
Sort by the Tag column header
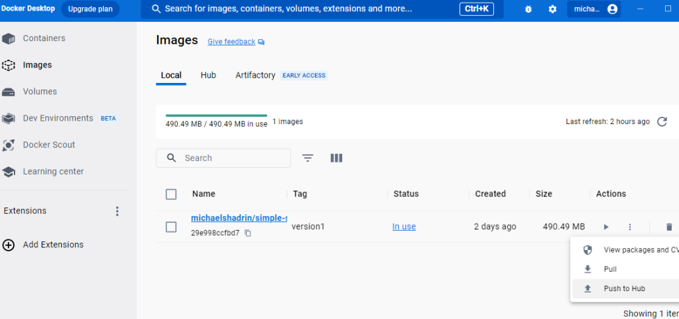(300, 194)
